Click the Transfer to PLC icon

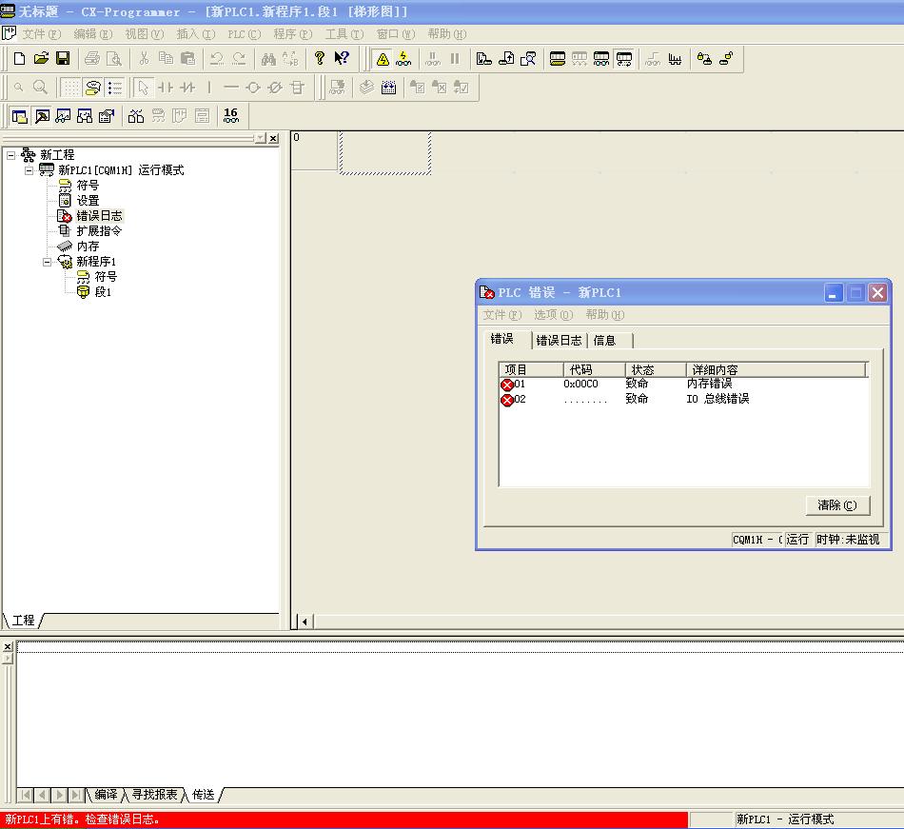coord(484,59)
